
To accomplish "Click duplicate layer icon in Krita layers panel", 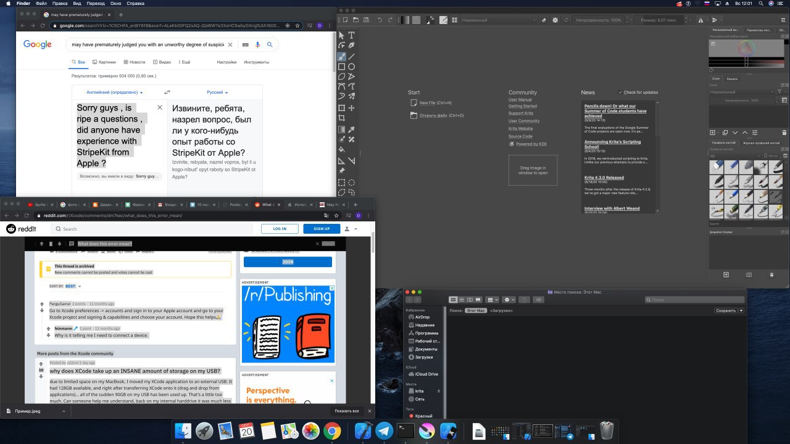I will tap(725, 133).
